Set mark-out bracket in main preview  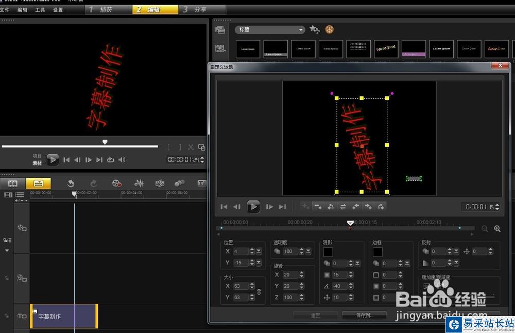coord(180,147)
